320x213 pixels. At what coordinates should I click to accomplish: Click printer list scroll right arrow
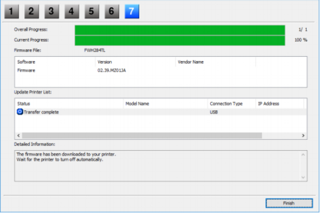[303, 136]
